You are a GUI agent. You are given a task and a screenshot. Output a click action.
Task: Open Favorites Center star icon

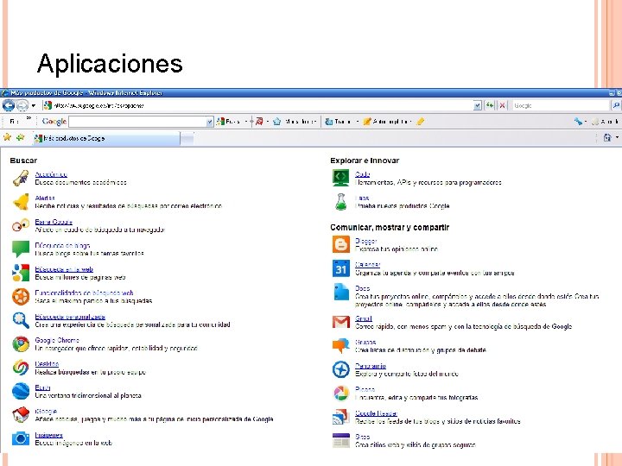(7, 137)
